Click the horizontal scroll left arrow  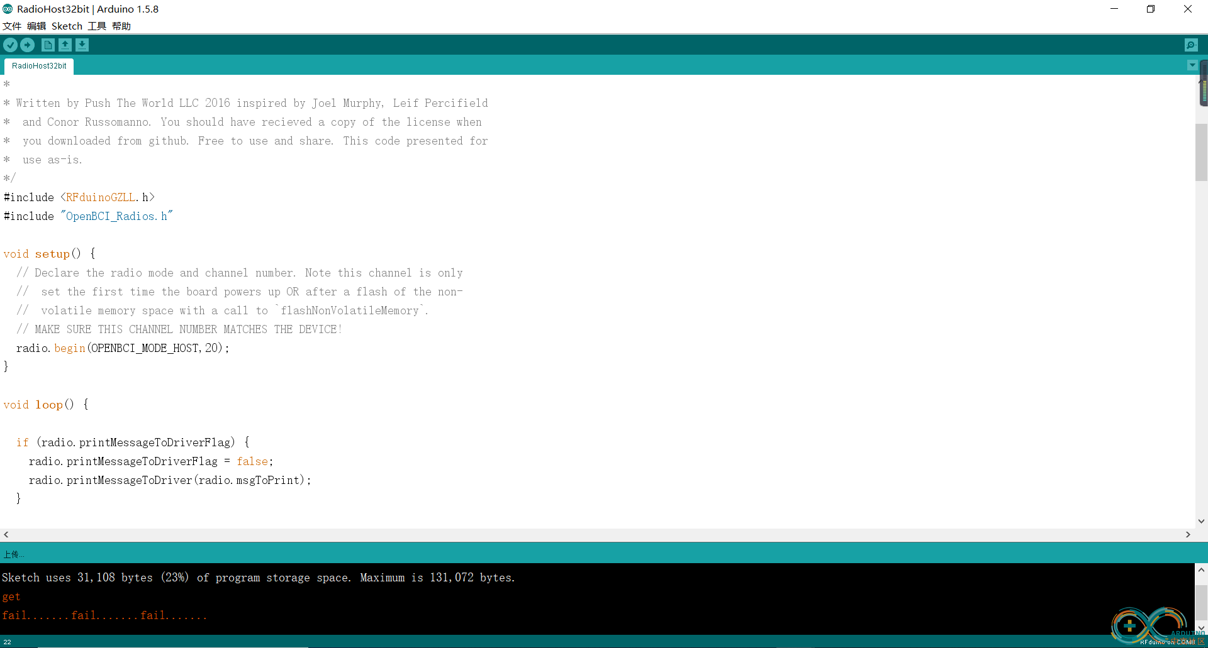coord(6,534)
